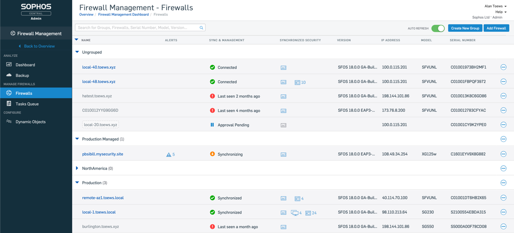
Task: Open the Alan Toews account dropdown
Action: coord(495,6)
